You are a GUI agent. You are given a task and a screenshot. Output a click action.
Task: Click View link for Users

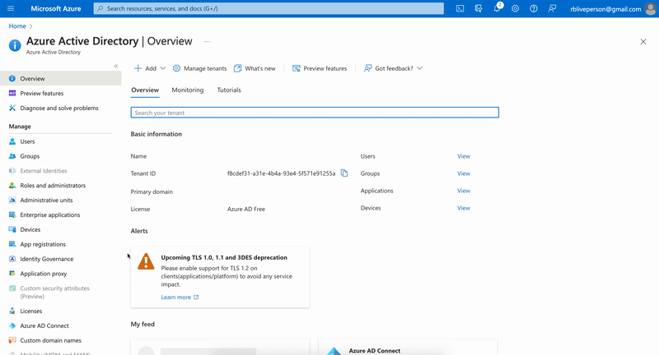coord(464,156)
